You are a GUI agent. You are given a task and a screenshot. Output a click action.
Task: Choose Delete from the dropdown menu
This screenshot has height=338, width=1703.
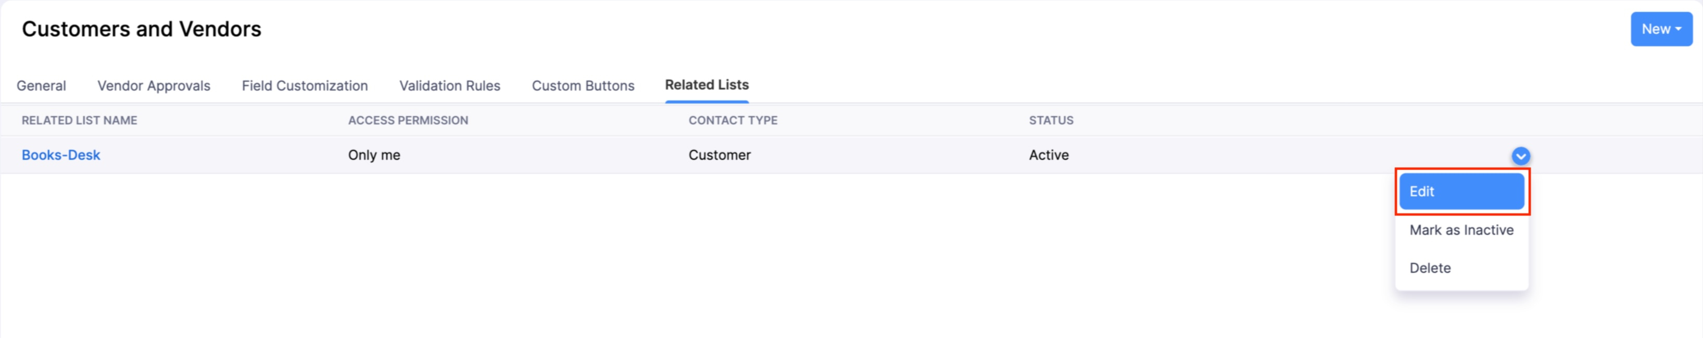point(1430,268)
